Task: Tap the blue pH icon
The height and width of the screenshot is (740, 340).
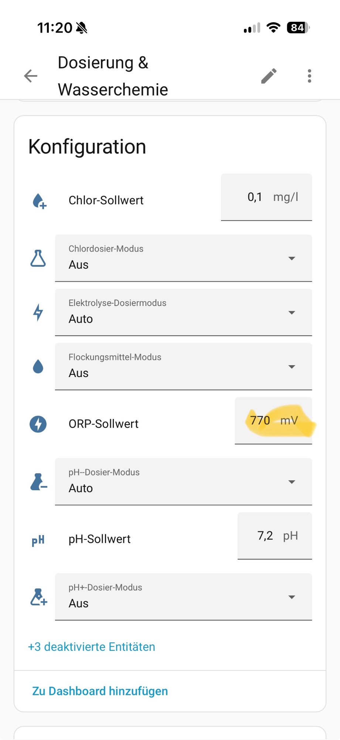Action: 38,540
